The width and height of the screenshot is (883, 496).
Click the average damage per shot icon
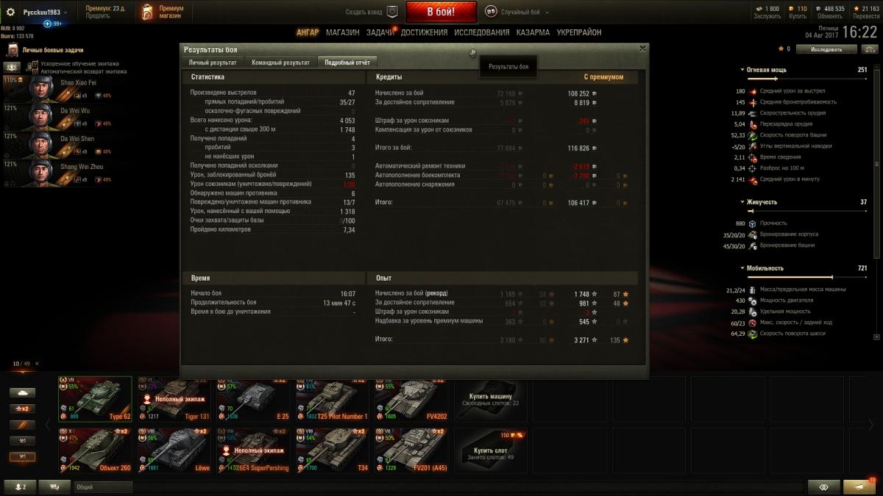pyautogui.click(x=753, y=91)
